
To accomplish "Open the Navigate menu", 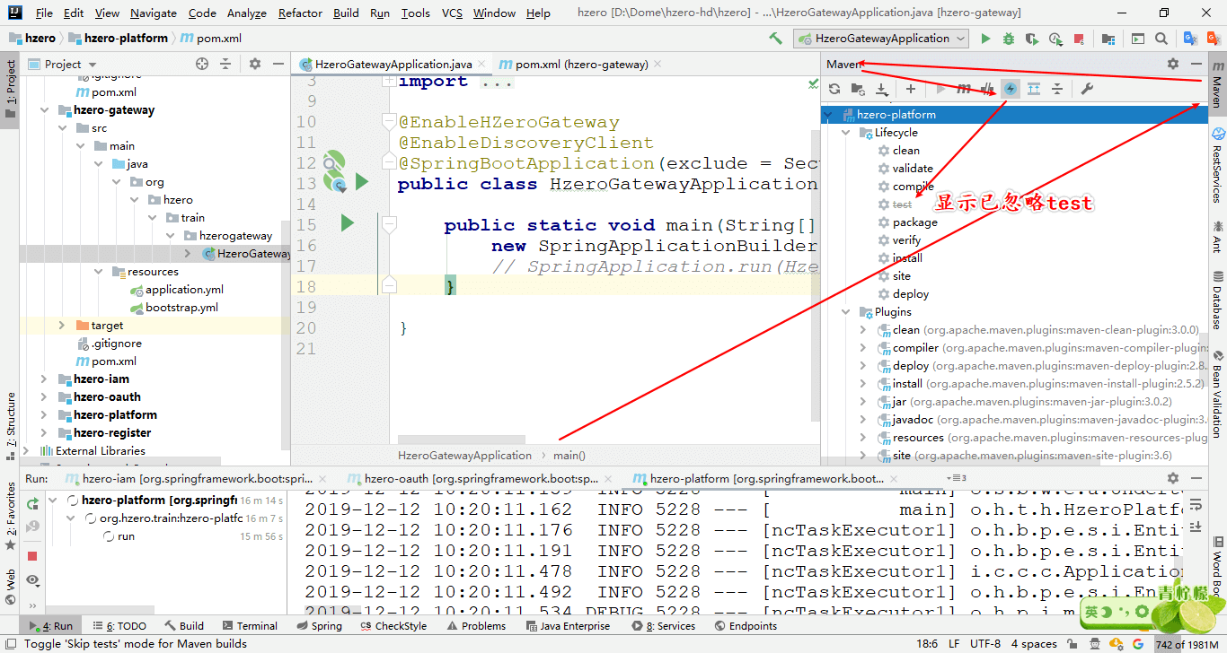I will click(154, 13).
